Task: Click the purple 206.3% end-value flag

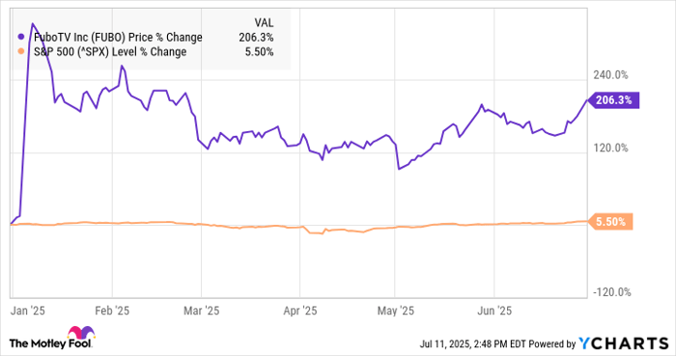Action: (x=614, y=100)
